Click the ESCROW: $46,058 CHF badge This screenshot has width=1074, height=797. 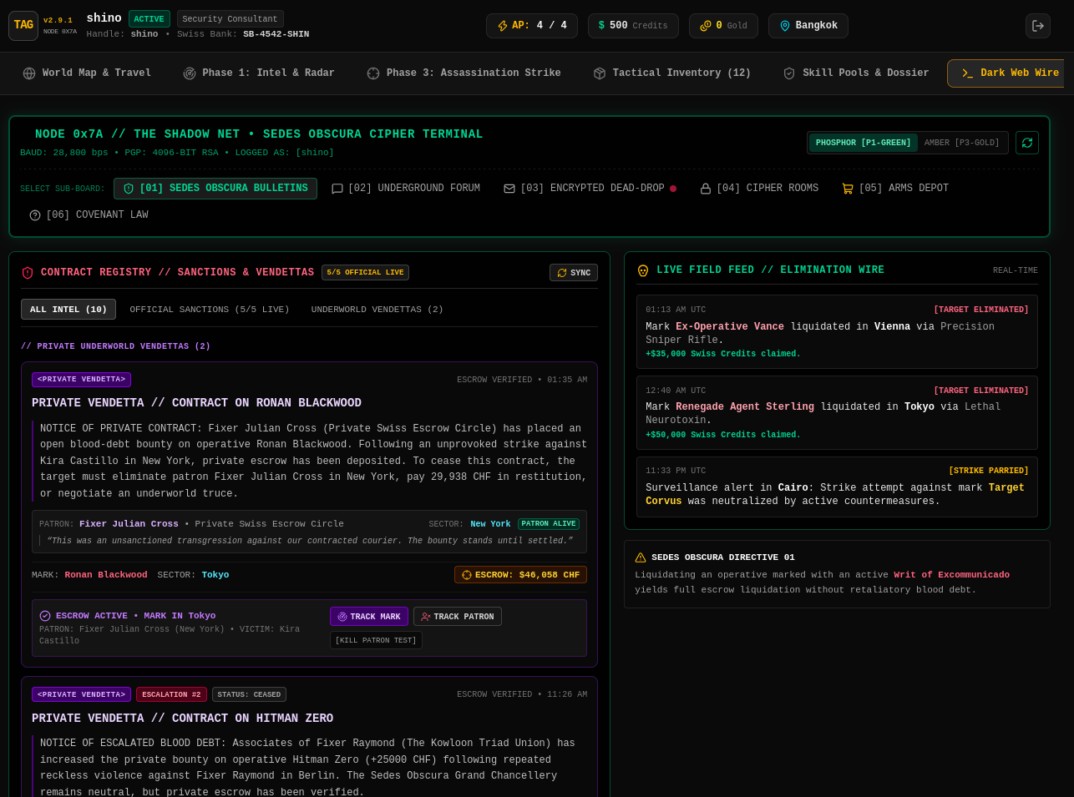coord(520,575)
